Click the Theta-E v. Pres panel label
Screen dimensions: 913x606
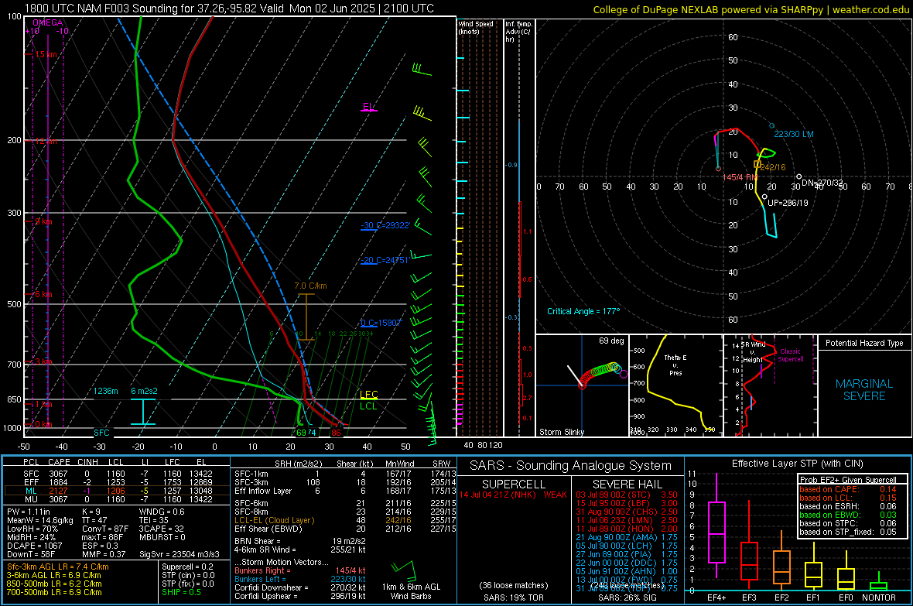click(x=675, y=365)
